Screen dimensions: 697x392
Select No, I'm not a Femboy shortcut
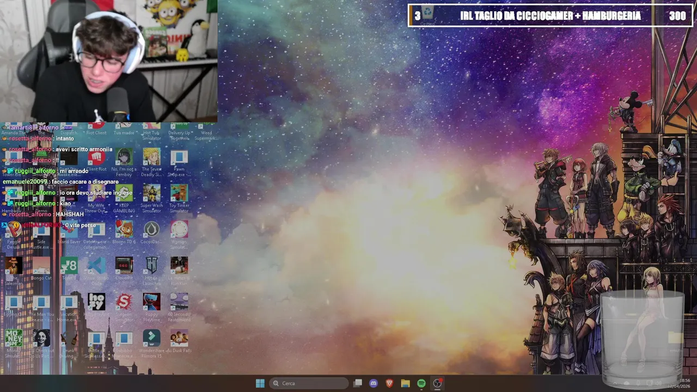(x=124, y=163)
